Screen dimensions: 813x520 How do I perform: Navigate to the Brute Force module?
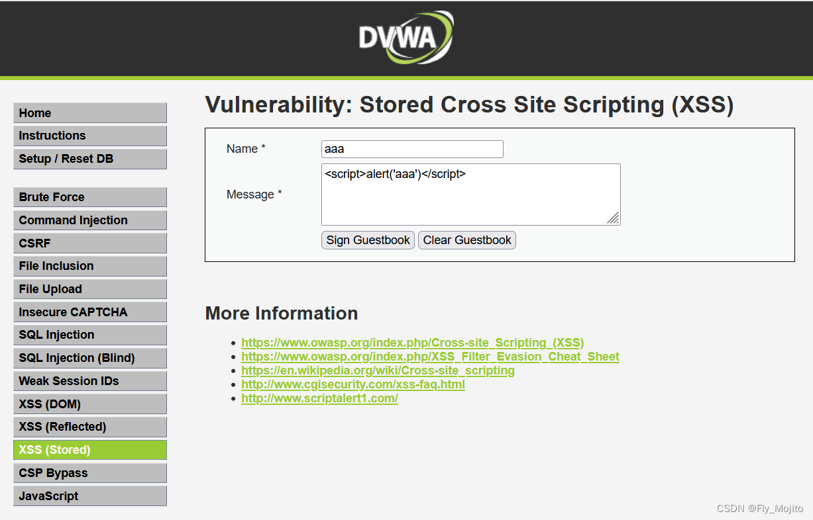89,196
